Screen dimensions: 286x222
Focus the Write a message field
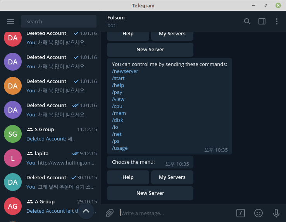pyautogui.click(x=176, y=213)
